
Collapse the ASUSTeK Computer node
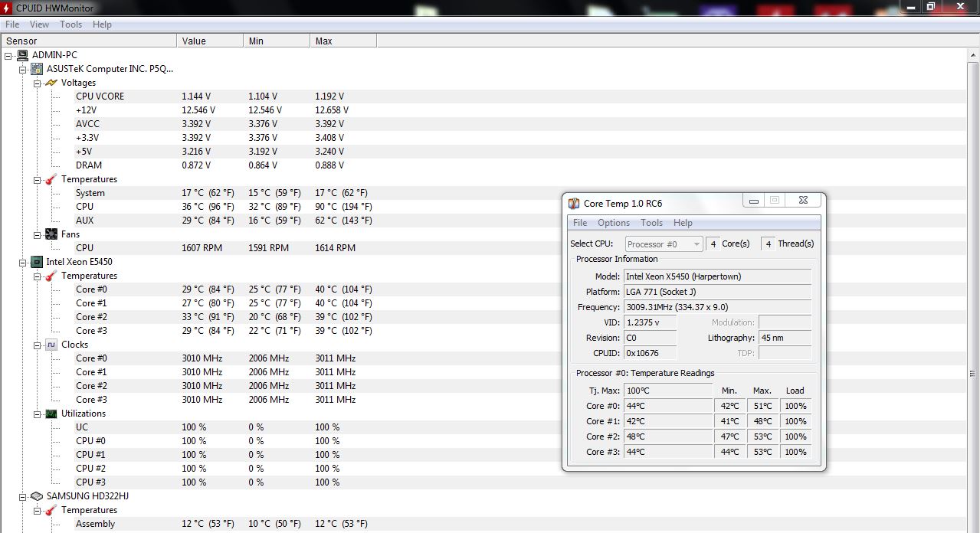pyautogui.click(x=23, y=69)
